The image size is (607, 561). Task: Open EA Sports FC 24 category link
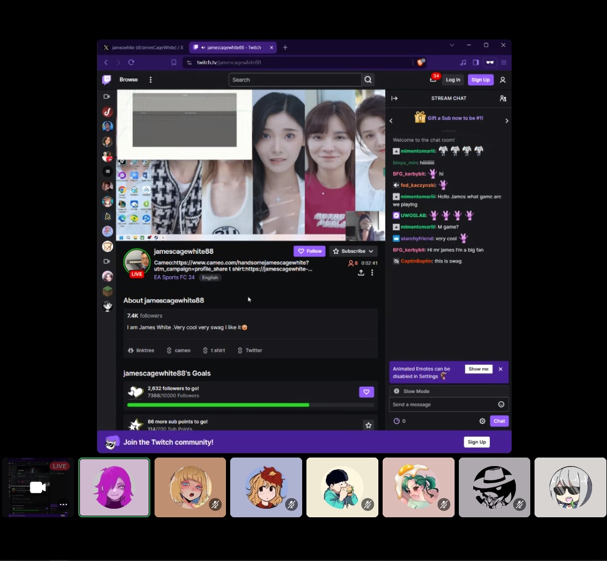click(174, 277)
